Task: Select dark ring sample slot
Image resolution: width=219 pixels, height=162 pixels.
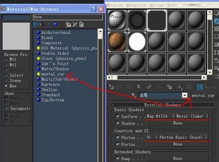Action: [x=137, y=20]
